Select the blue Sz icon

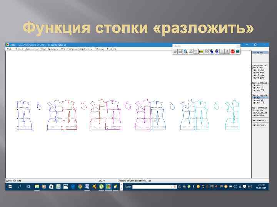click(x=217, y=51)
